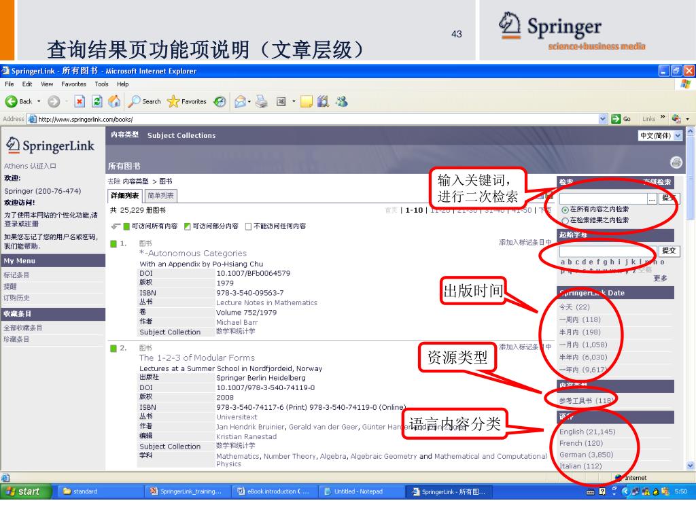Click the search keyword input field
This screenshot has height=522, width=696.
point(604,198)
